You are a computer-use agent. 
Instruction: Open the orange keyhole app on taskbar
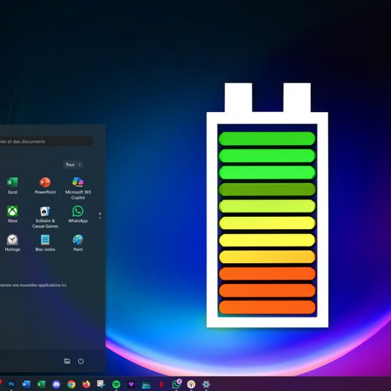tap(191, 384)
